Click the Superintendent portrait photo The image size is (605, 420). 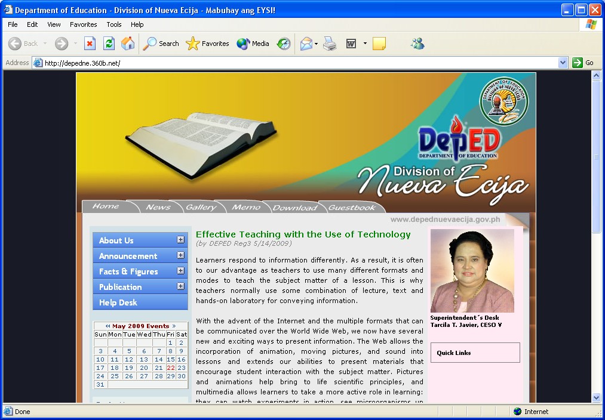point(472,271)
